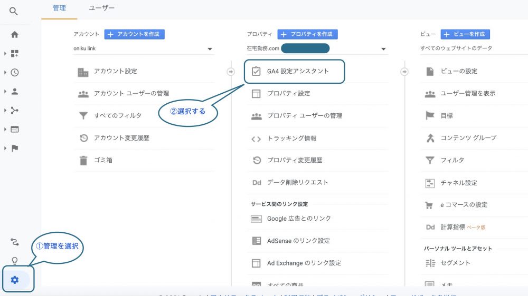The image size is (528, 296).
Task: Click arrow circle between property and view
Action: (x=404, y=72)
